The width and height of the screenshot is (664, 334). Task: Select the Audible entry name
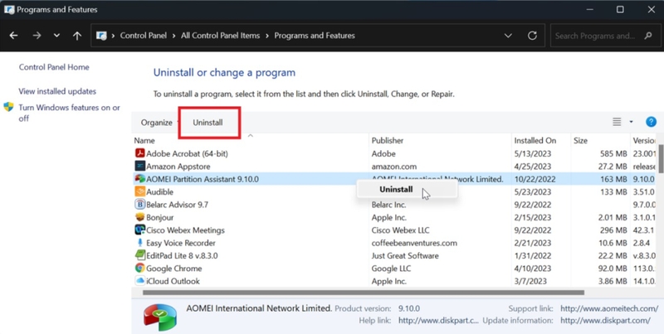click(159, 192)
